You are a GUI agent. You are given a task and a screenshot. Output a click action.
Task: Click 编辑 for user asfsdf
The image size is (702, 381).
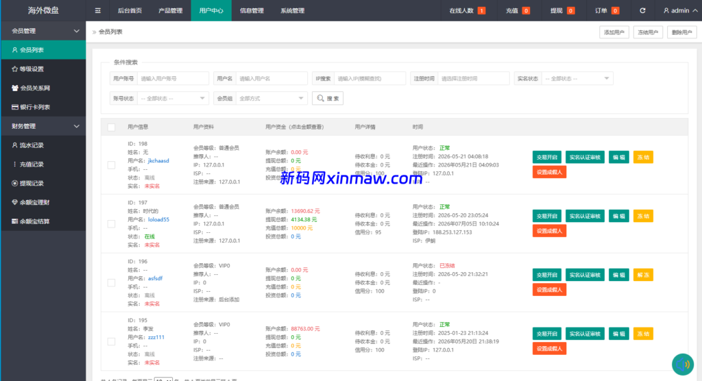pyautogui.click(x=619, y=275)
